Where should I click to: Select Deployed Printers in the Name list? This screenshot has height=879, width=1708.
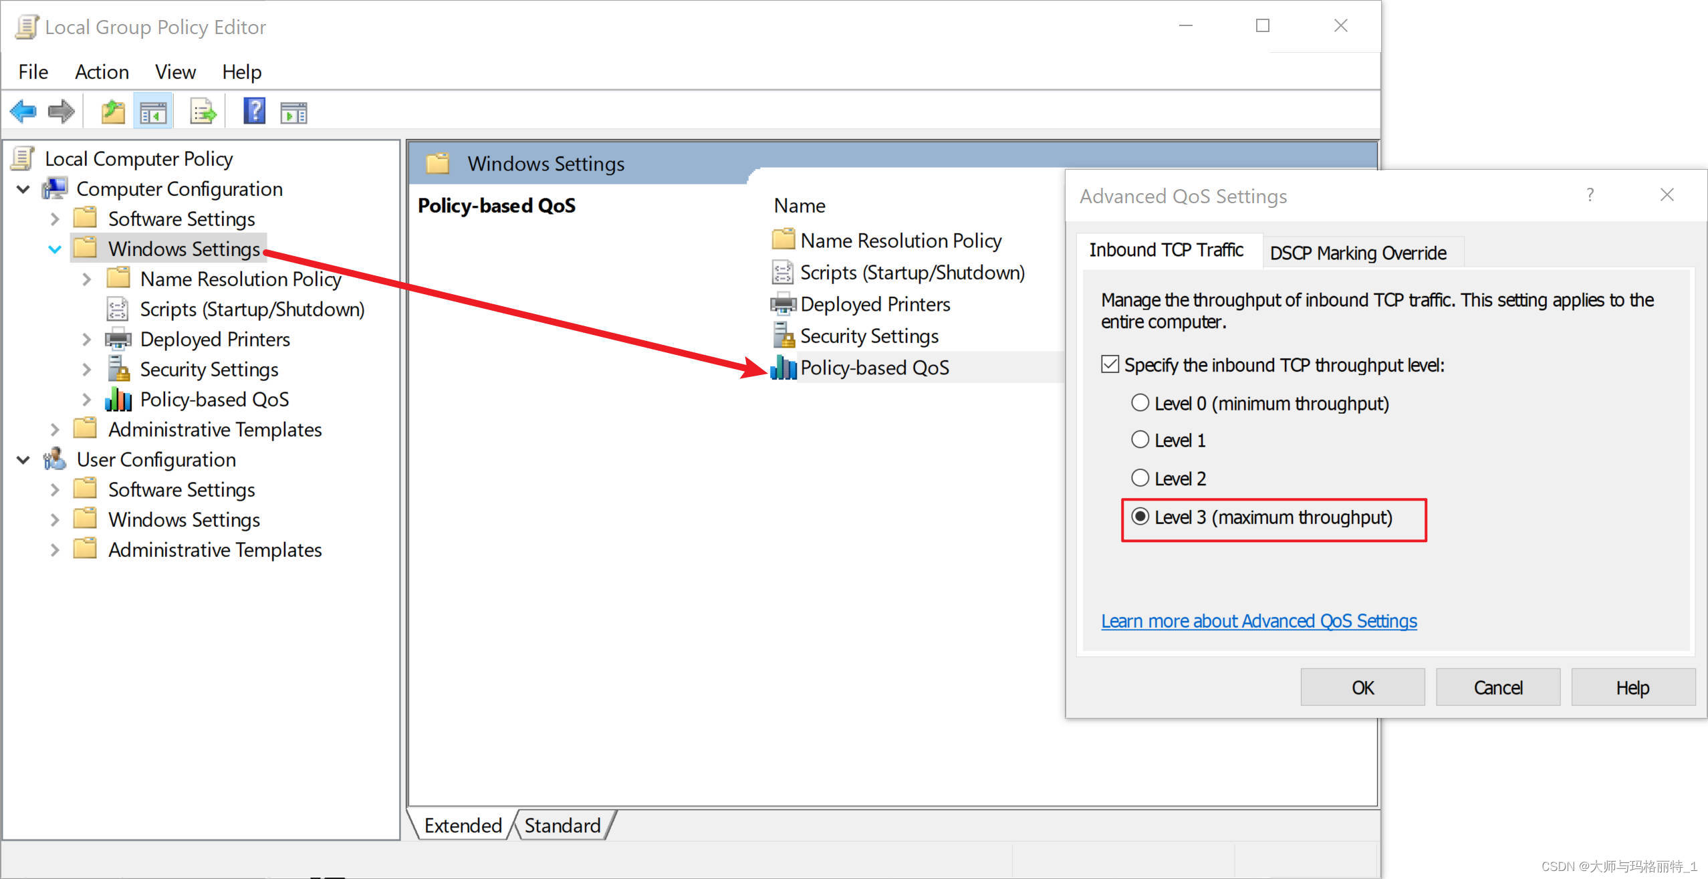[x=874, y=304]
